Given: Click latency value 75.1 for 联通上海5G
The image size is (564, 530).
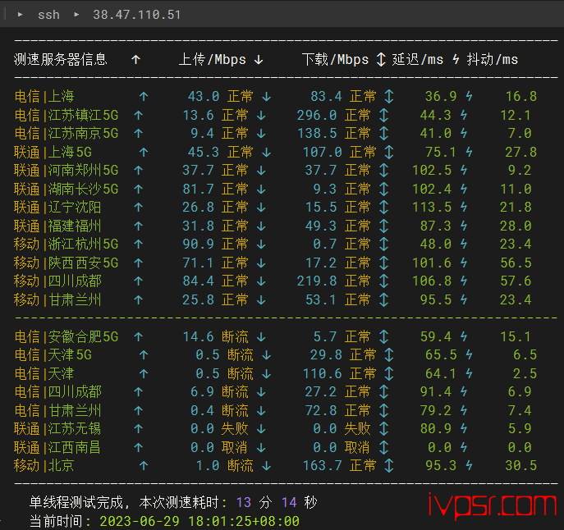Looking at the screenshot, I should pyautogui.click(x=441, y=152).
